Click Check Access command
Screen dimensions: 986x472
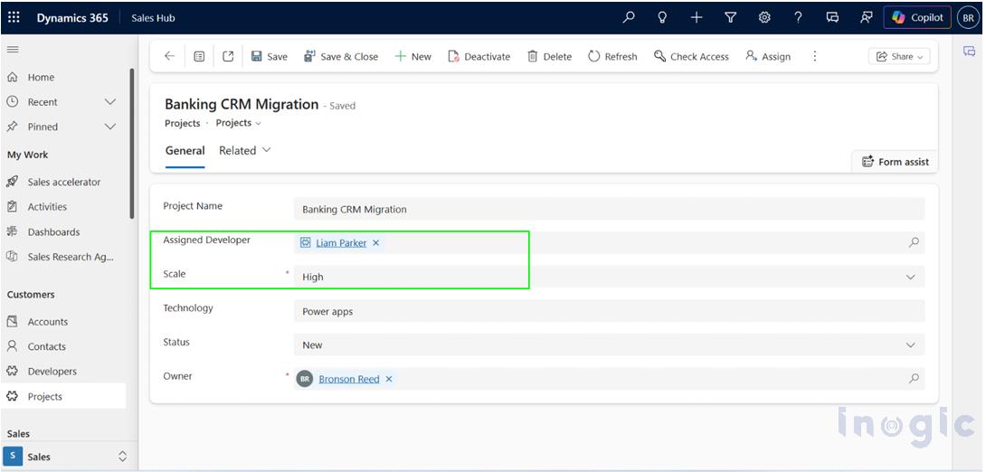(x=691, y=57)
